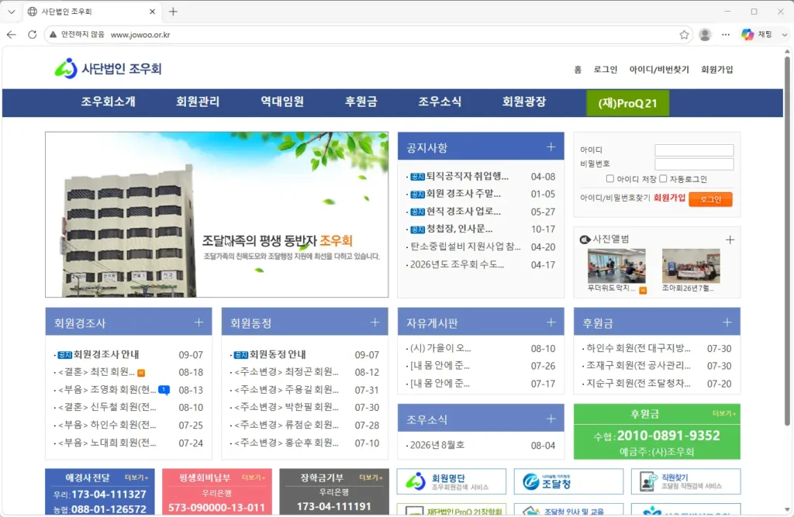The image size is (794, 517).
Task: Open 더보기+ on the 장학금기부 banner
Action: tap(371, 477)
